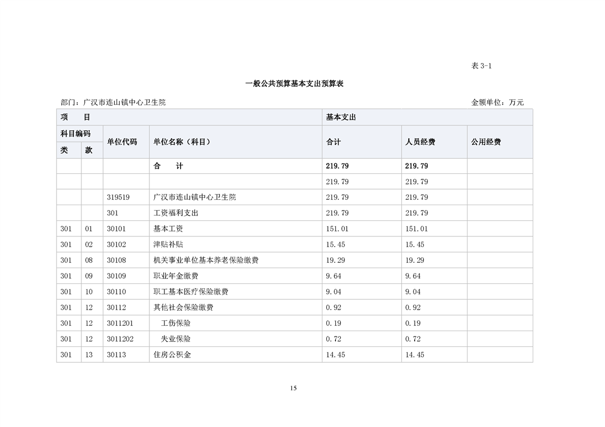The height and width of the screenshot is (427, 605).
Task: Click the 失业保险 row name
Action: point(176,340)
